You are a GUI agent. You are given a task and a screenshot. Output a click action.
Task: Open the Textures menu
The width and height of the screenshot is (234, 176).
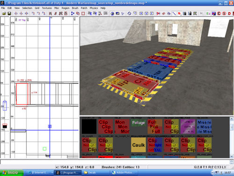tap(47, 8)
